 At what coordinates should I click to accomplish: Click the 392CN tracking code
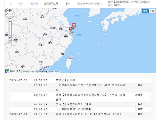pos(34,4)
